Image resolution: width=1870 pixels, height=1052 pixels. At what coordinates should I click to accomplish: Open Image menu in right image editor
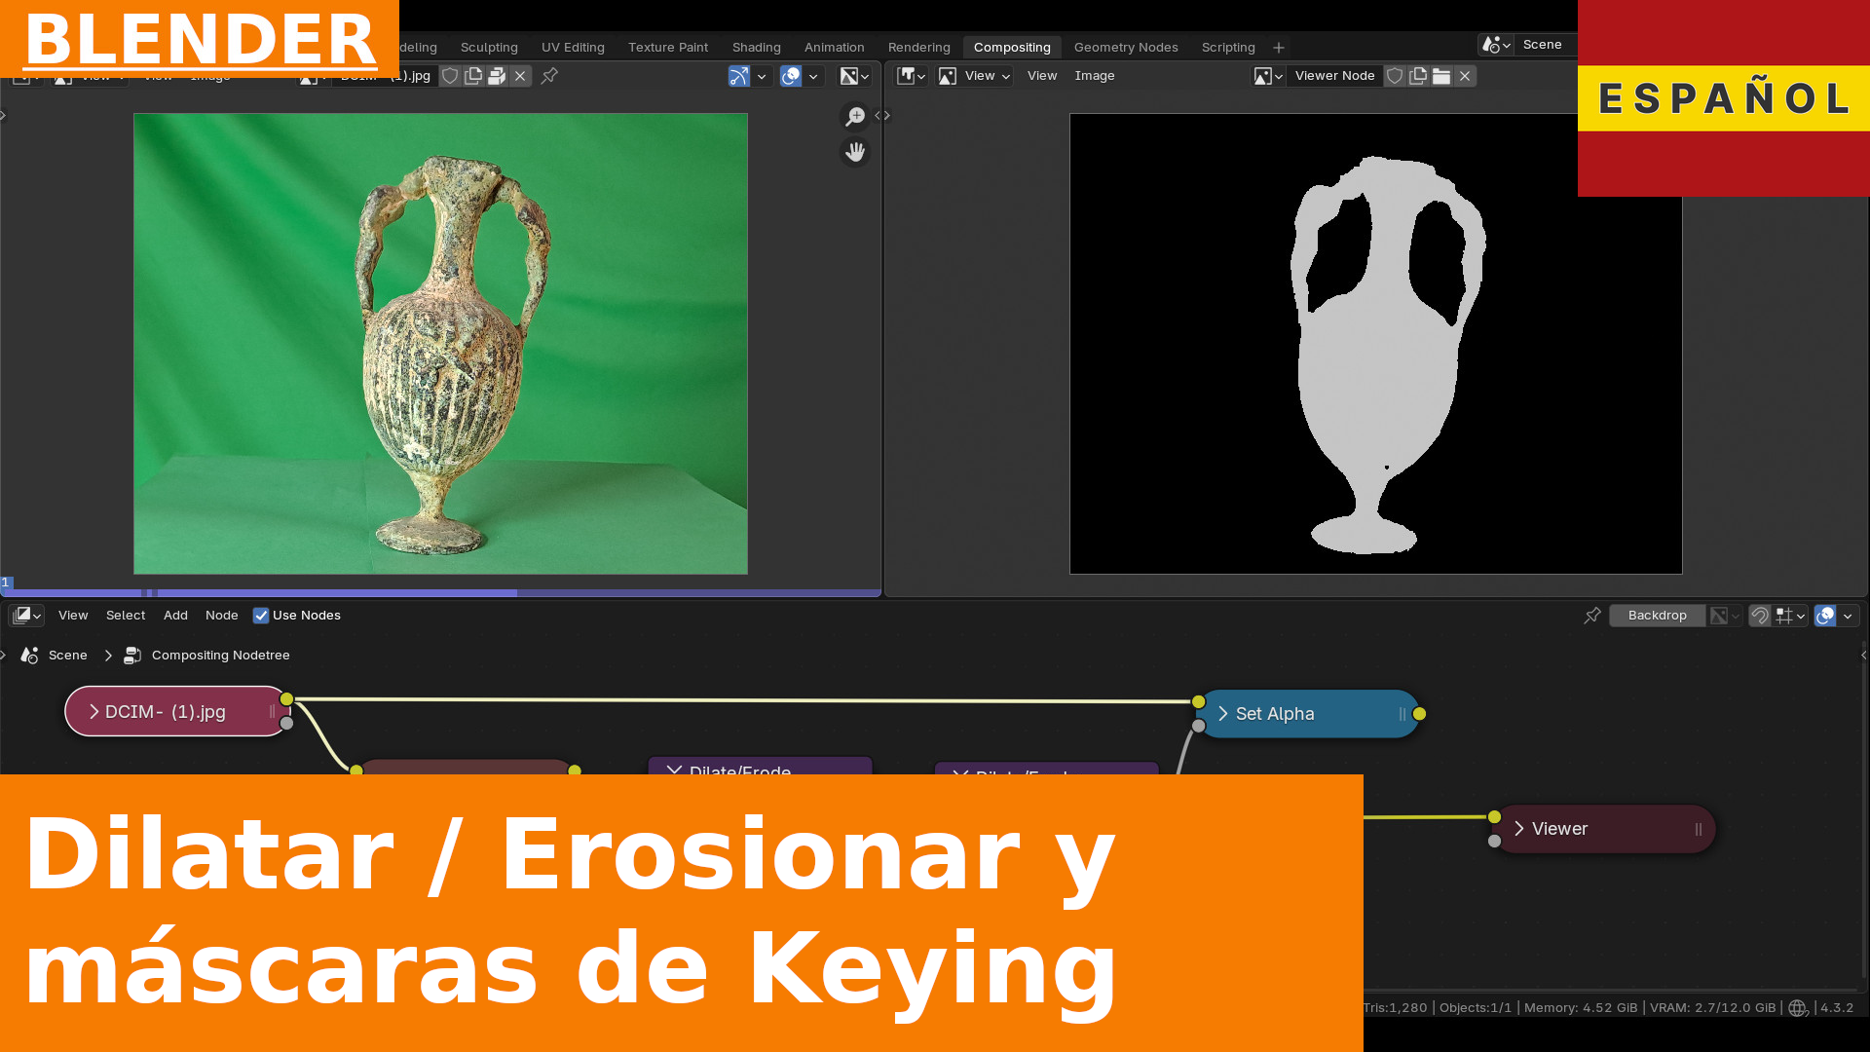pyautogui.click(x=1095, y=76)
